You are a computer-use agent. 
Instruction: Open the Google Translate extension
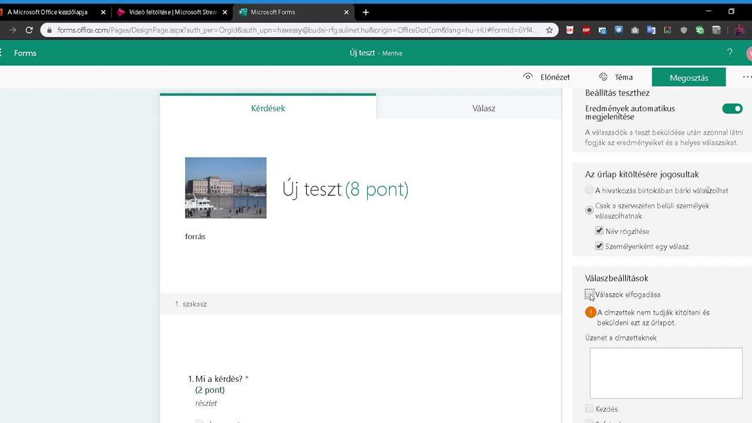651,30
